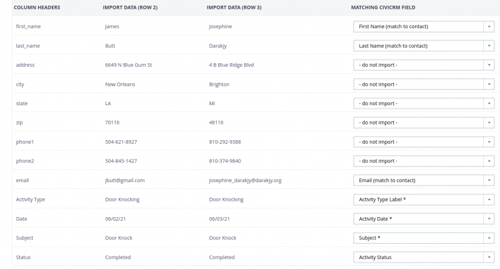Click the jbutt@gmail.com email cell
The width and height of the screenshot is (500, 269).
pos(124,180)
